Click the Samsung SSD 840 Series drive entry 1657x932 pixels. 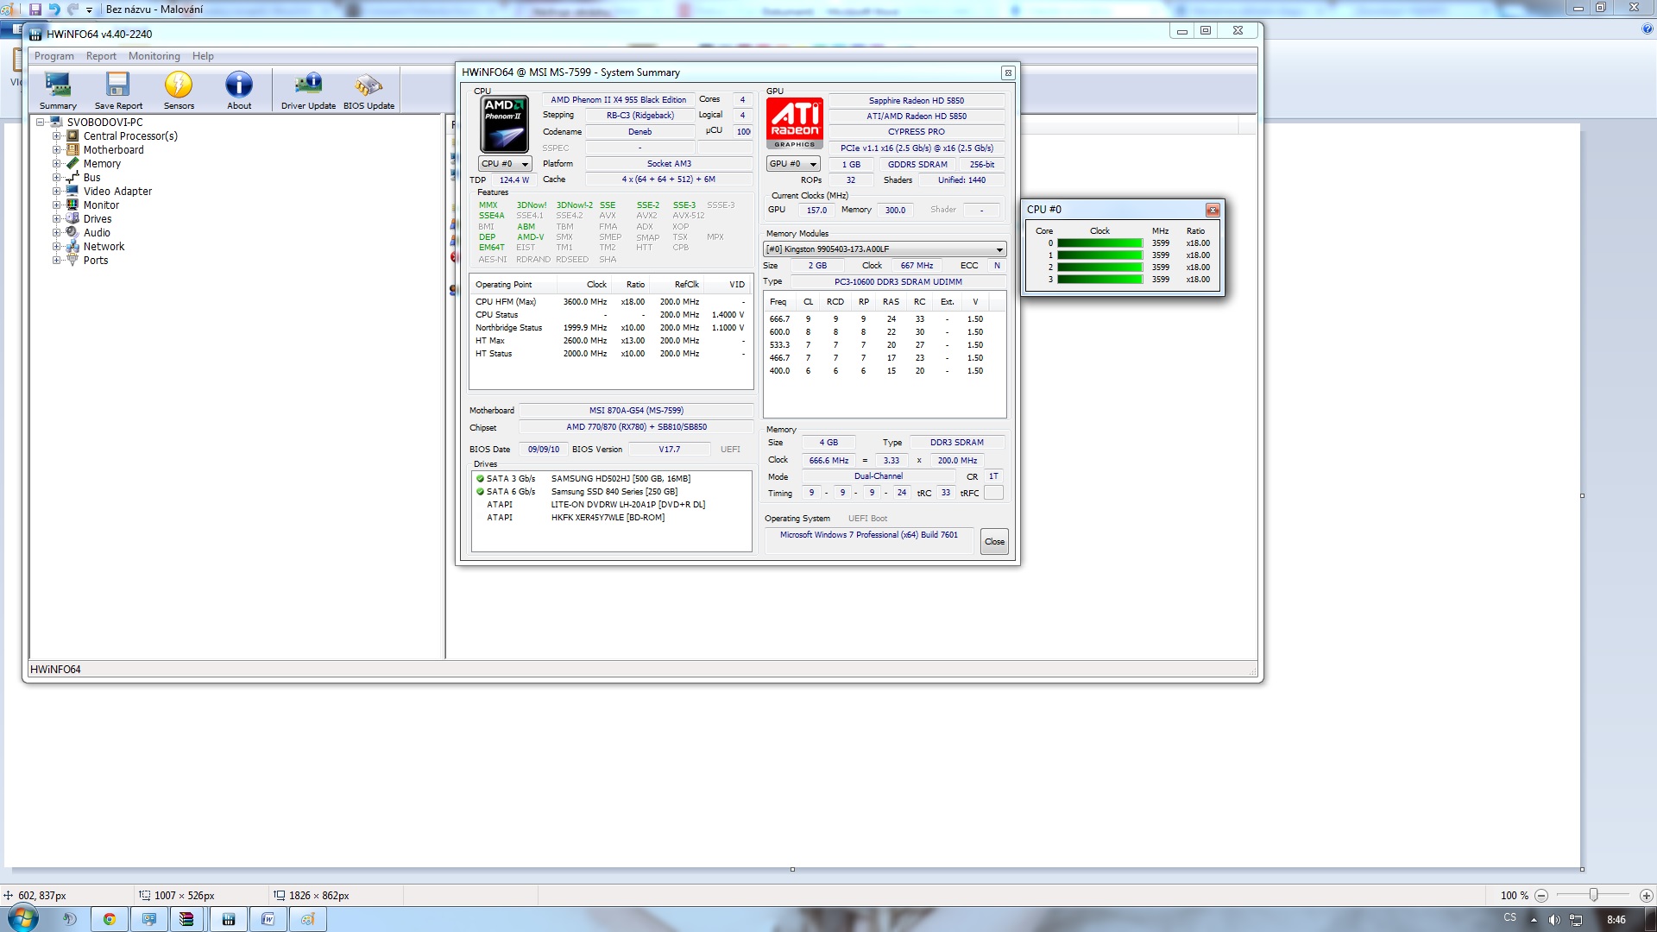[614, 492]
